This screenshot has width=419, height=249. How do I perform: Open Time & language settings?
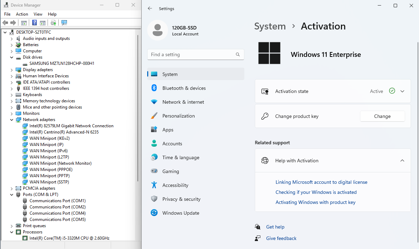196,157
